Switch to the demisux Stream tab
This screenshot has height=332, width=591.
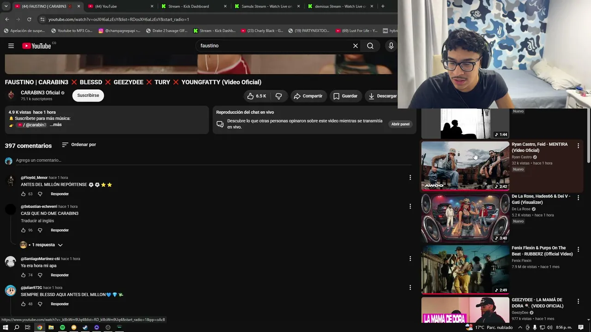point(340,6)
